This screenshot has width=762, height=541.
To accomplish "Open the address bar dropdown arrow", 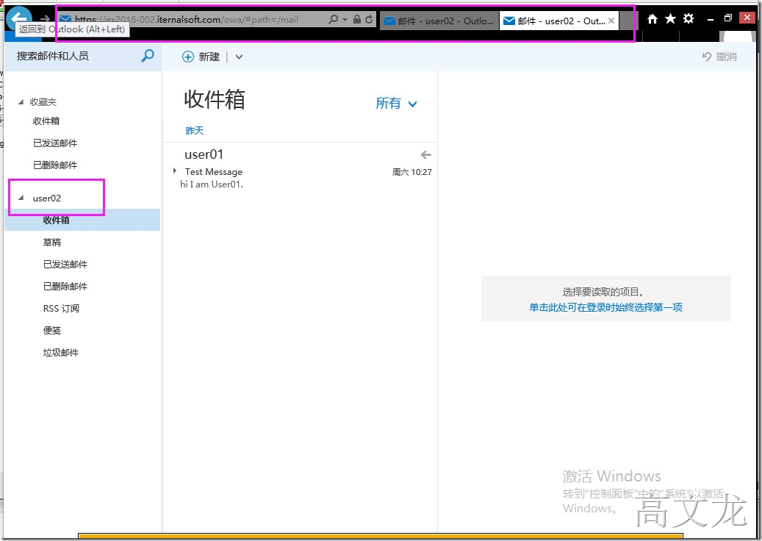I will [345, 19].
